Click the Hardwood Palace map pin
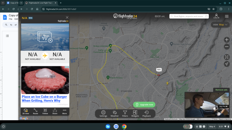Screen dimensions: 232x130 click(x=87, y=48)
